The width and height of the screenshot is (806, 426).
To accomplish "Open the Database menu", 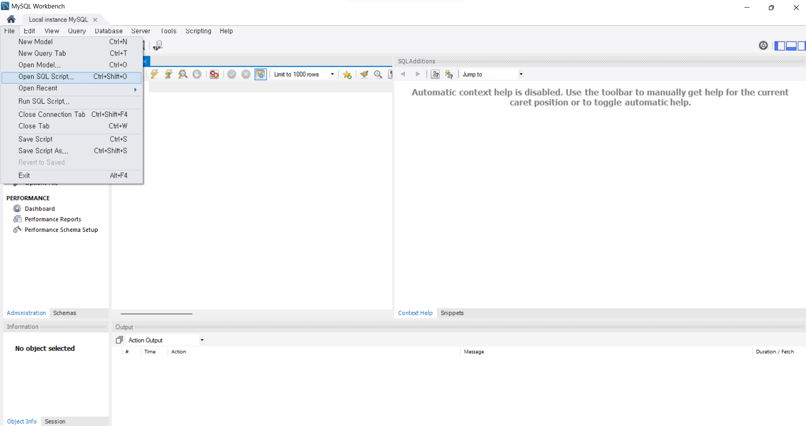I will (108, 31).
